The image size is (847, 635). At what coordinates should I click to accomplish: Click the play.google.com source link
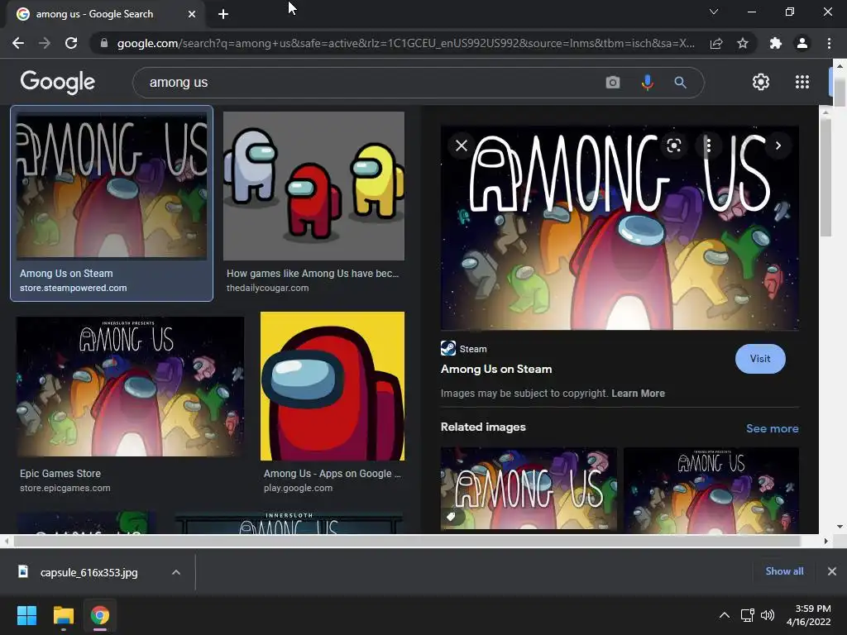coord(298,488)
